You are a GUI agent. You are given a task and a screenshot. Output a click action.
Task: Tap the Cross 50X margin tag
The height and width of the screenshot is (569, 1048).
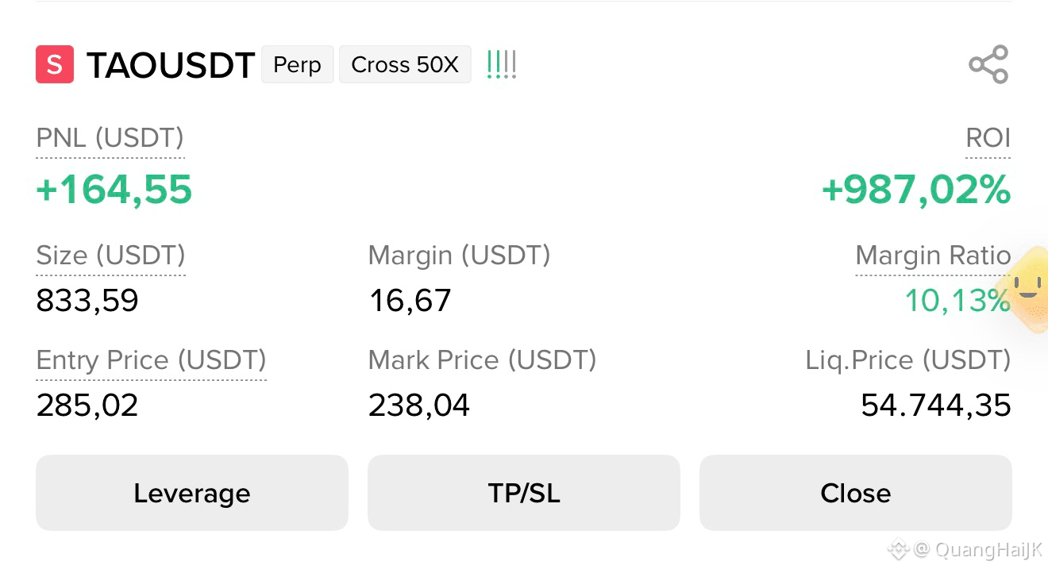(405, 64)
